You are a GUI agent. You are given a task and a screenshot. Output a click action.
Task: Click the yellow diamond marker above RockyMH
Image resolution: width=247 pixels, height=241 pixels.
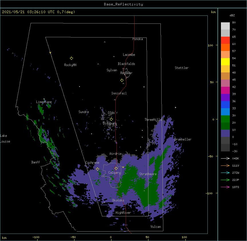71,58
